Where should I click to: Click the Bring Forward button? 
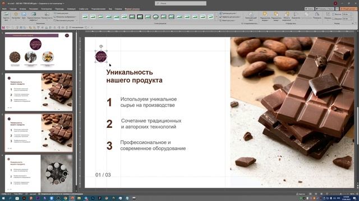point(265,17)
